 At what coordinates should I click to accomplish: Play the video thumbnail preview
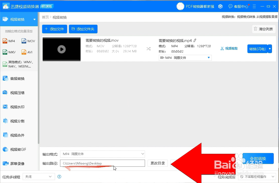[61, 49]
